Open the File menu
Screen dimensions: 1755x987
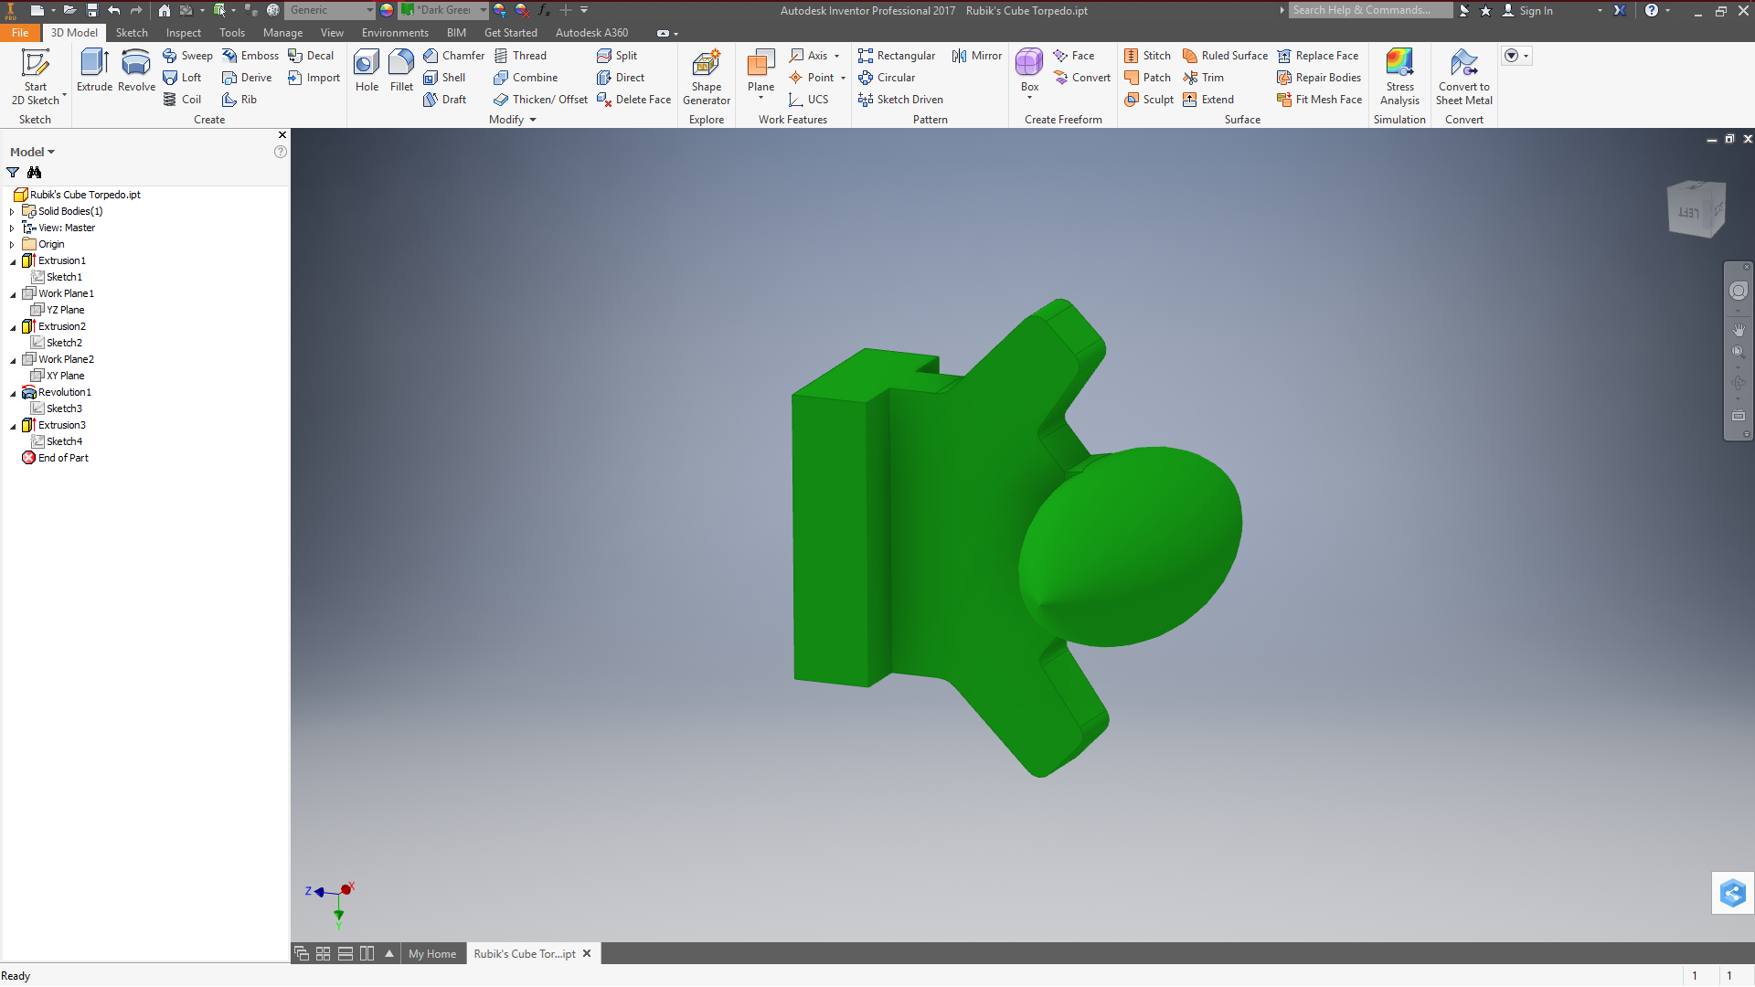[x=20, y=33]
